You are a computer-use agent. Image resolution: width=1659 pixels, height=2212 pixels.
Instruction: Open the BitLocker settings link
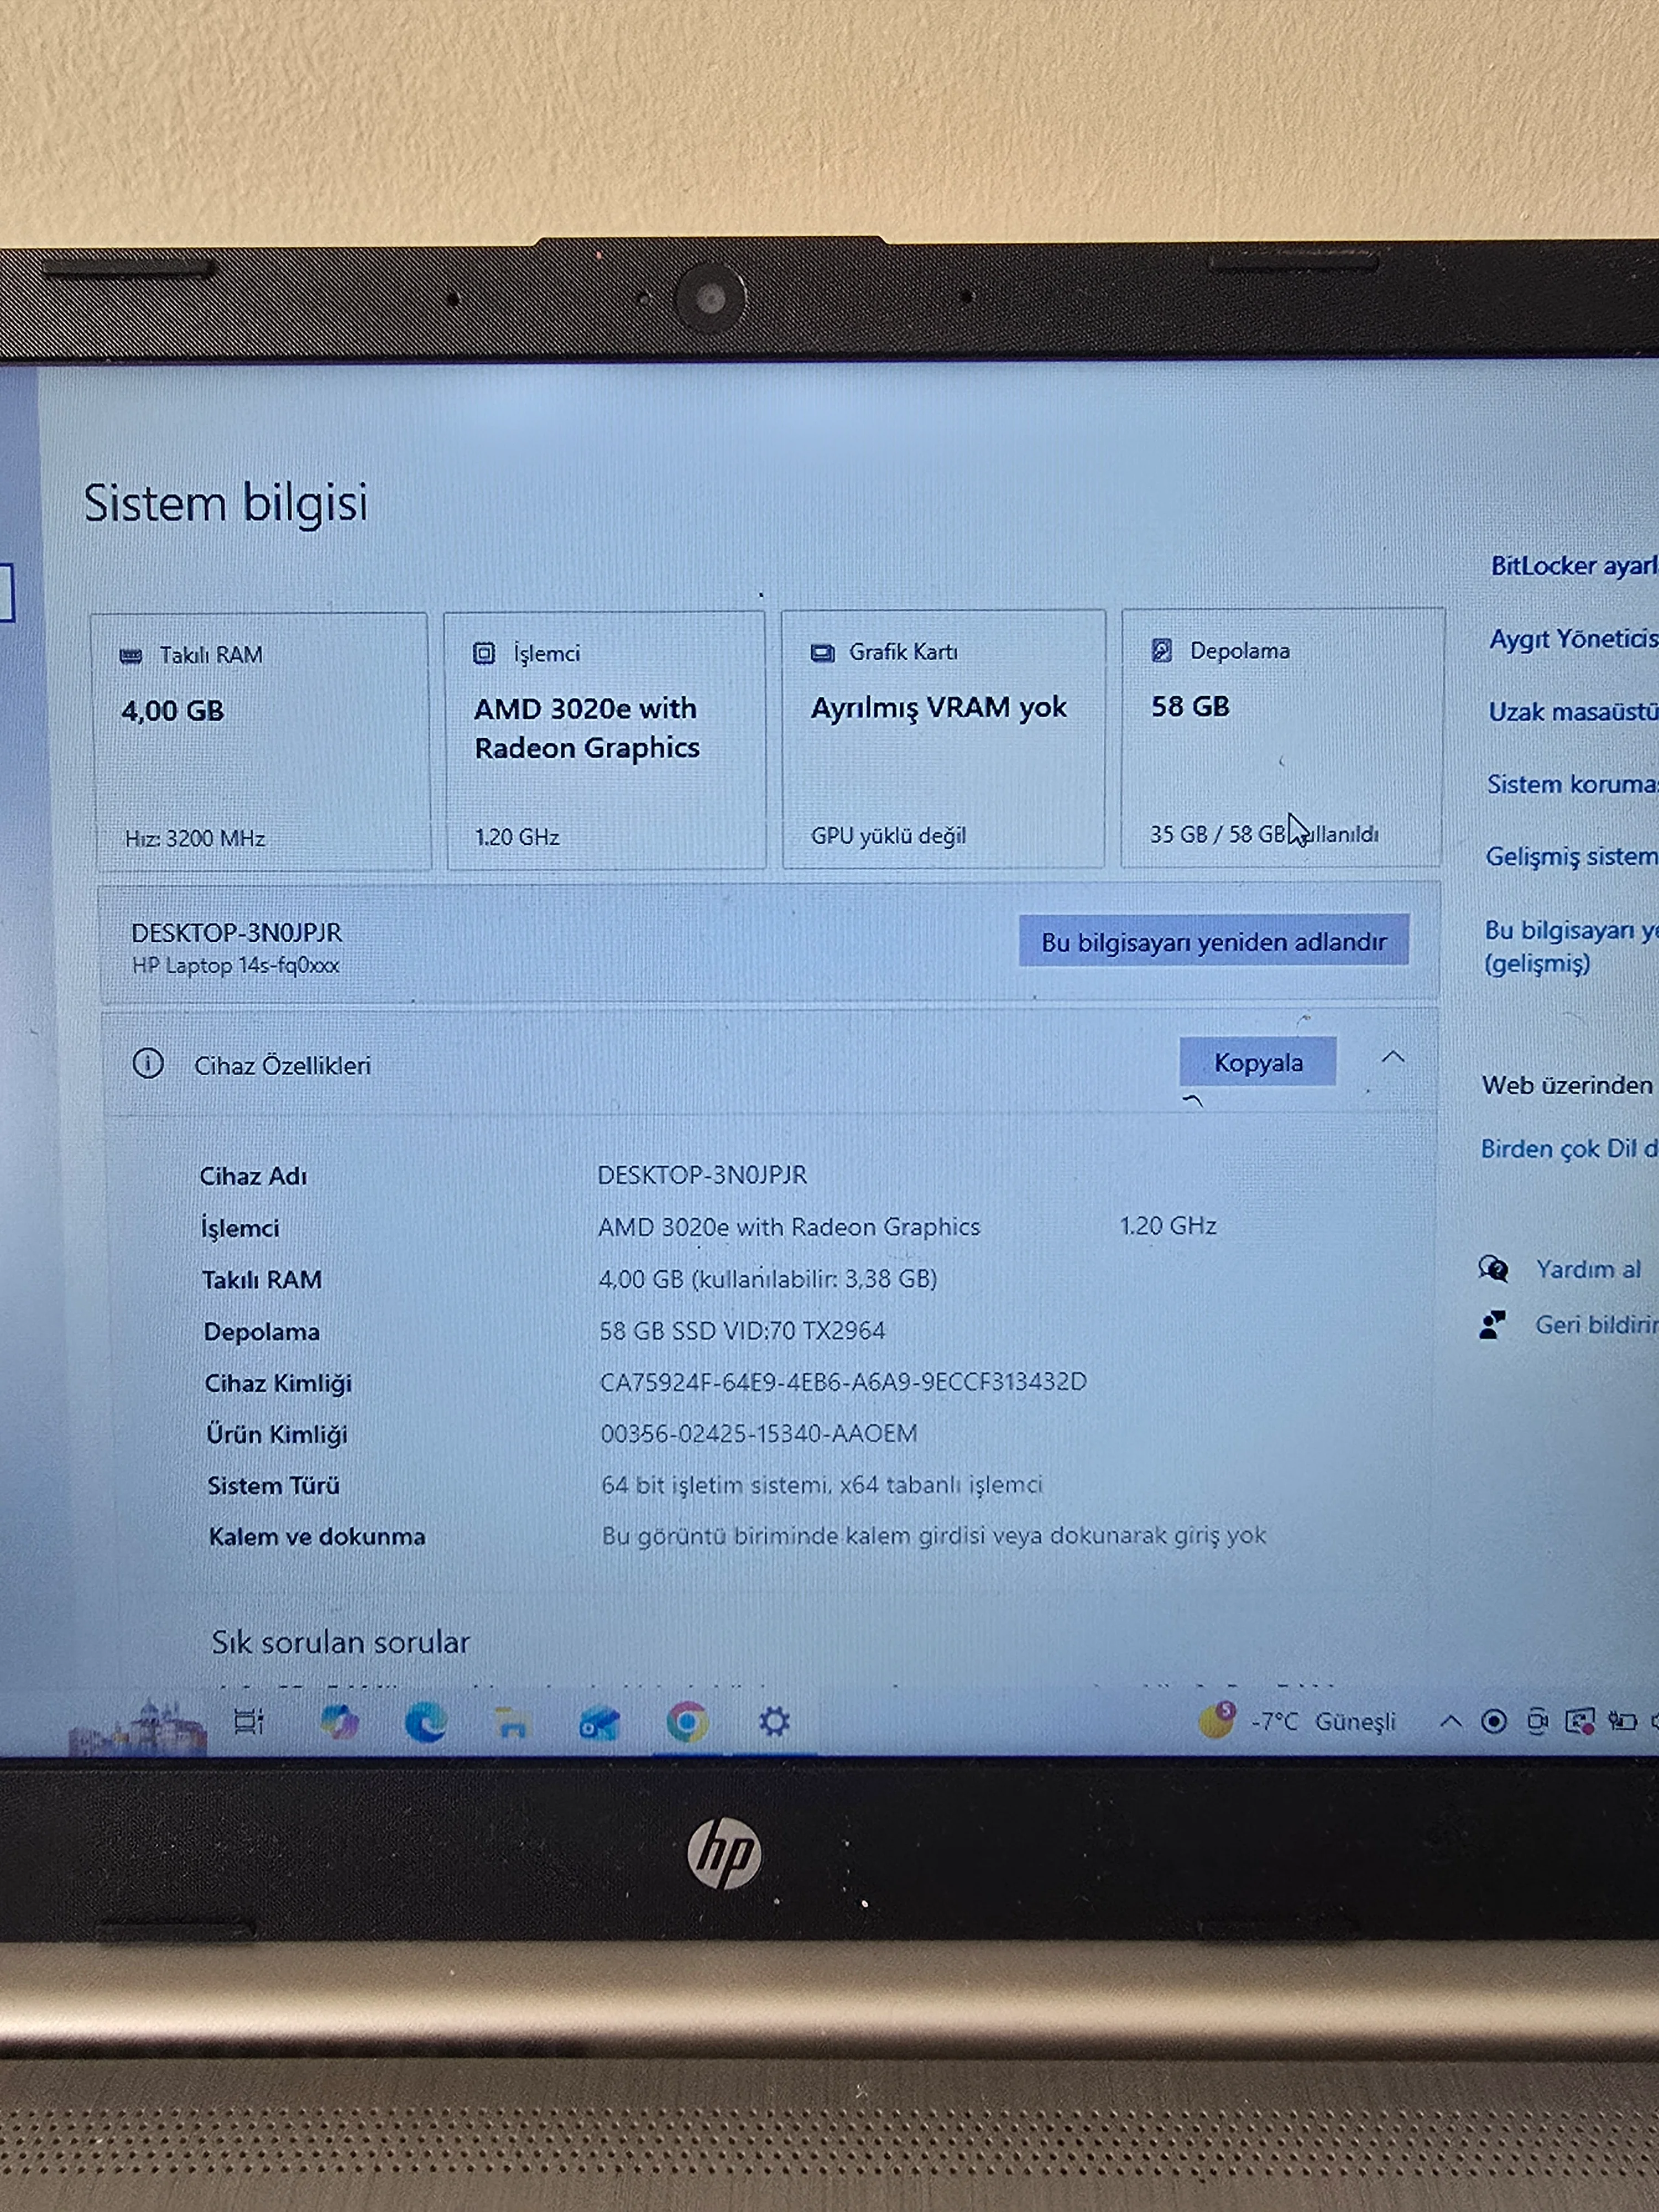coord(1572,566)
